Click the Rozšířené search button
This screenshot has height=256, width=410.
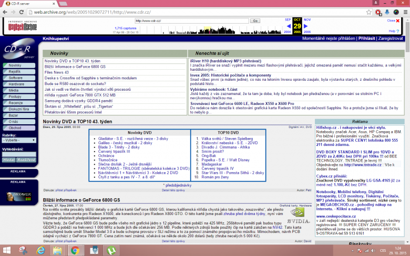(26, 160)
